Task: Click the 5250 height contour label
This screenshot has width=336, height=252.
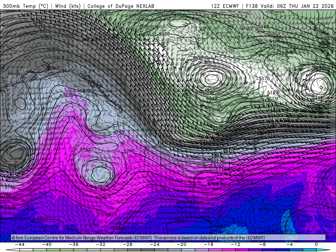Action: 276,113
